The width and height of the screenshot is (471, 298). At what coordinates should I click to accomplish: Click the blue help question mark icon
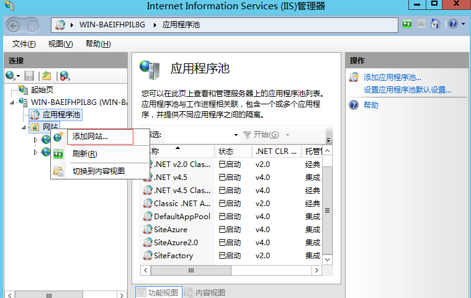click(x=452, y=24)
